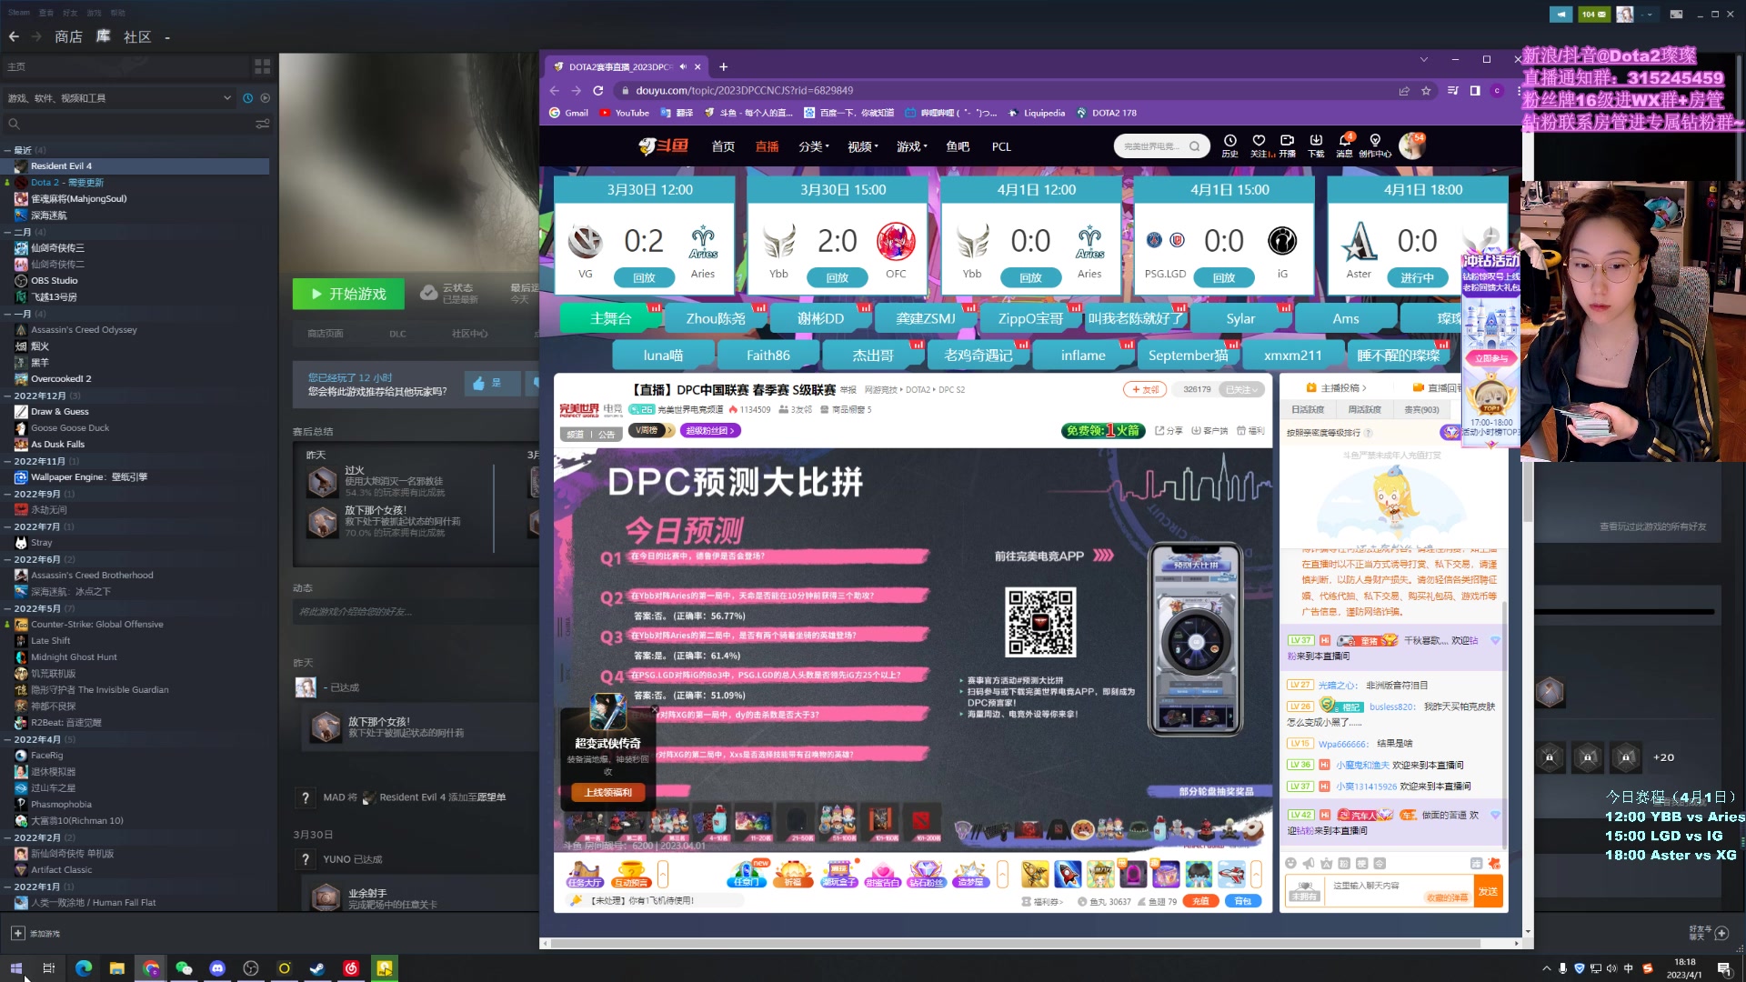
Task: Open the 消息 notification bell
Action: tap(1345, 141)
